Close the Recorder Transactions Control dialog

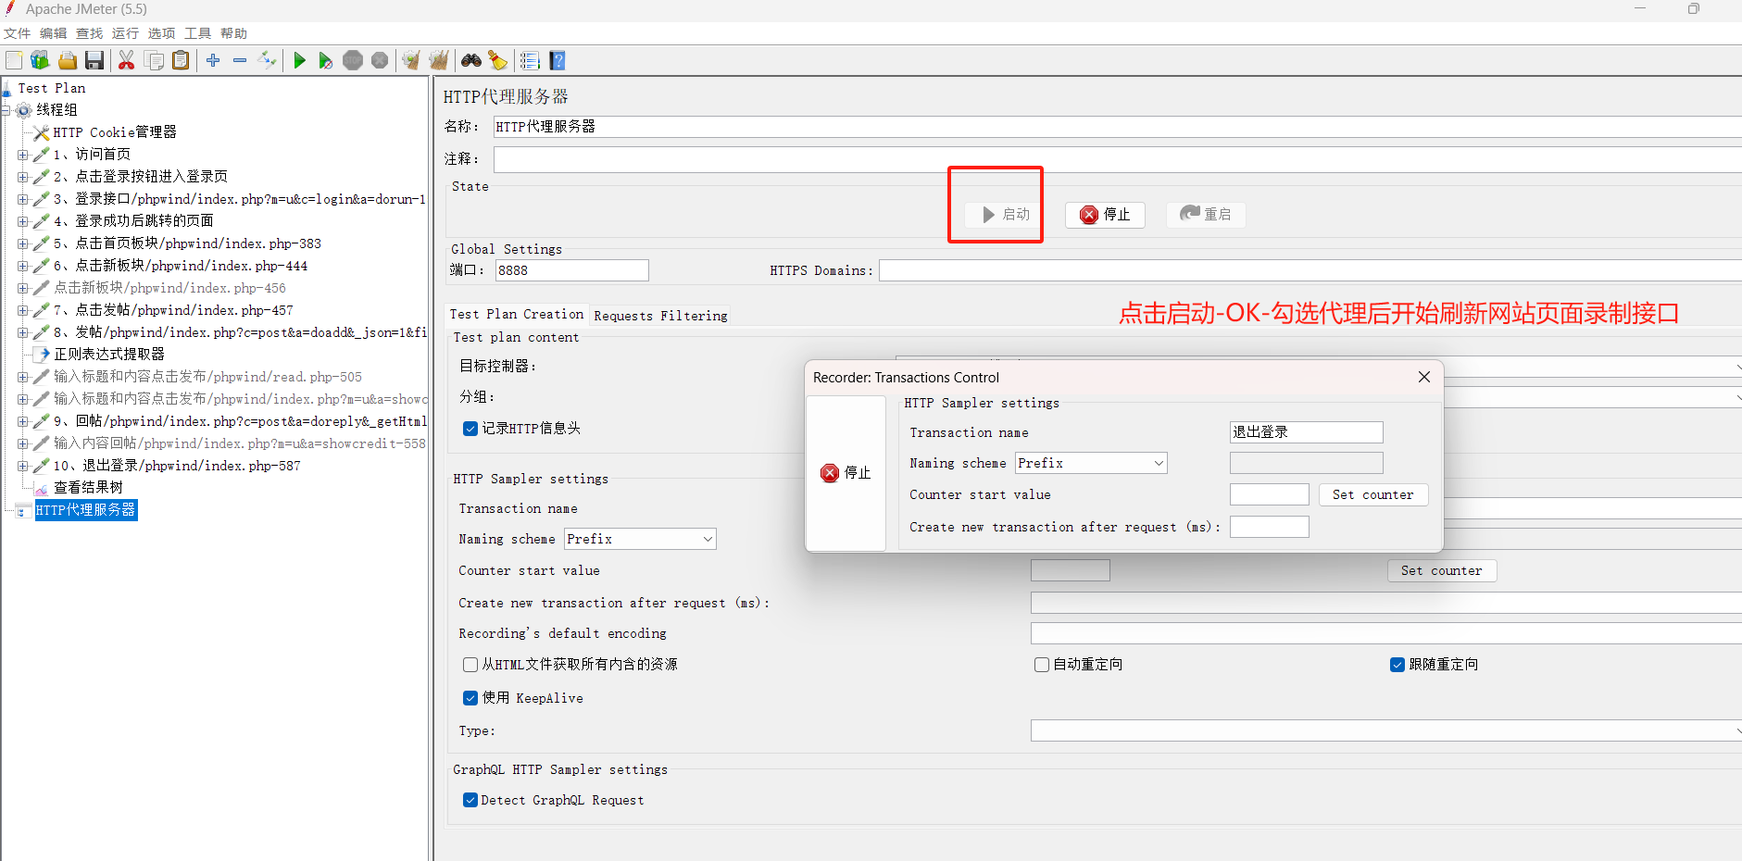point(1424,377)
